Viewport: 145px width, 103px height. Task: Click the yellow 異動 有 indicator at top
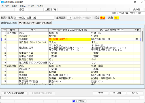pos(116,18)
